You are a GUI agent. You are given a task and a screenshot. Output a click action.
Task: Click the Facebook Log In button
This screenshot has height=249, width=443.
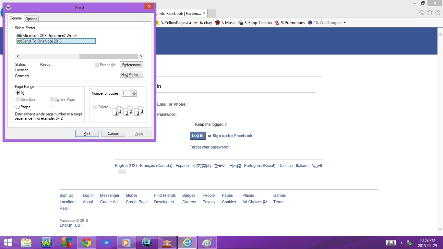pyautogui.click(x=198, y=136)
